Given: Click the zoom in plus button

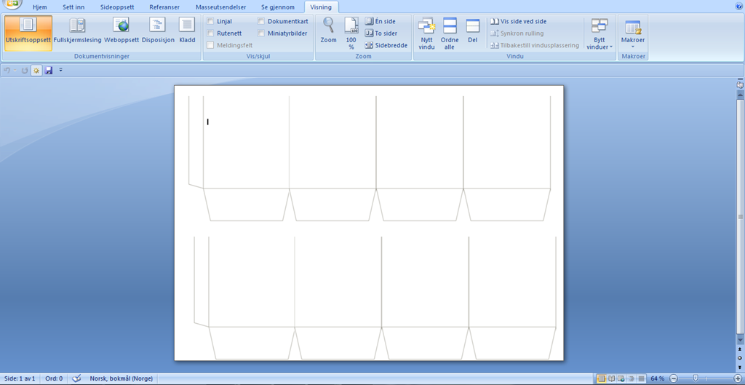Looking at the screenshot, I should pos(738,379).
